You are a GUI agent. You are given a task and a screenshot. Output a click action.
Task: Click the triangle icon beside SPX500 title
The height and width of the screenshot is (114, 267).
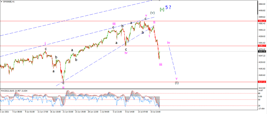tap(2, 2)
